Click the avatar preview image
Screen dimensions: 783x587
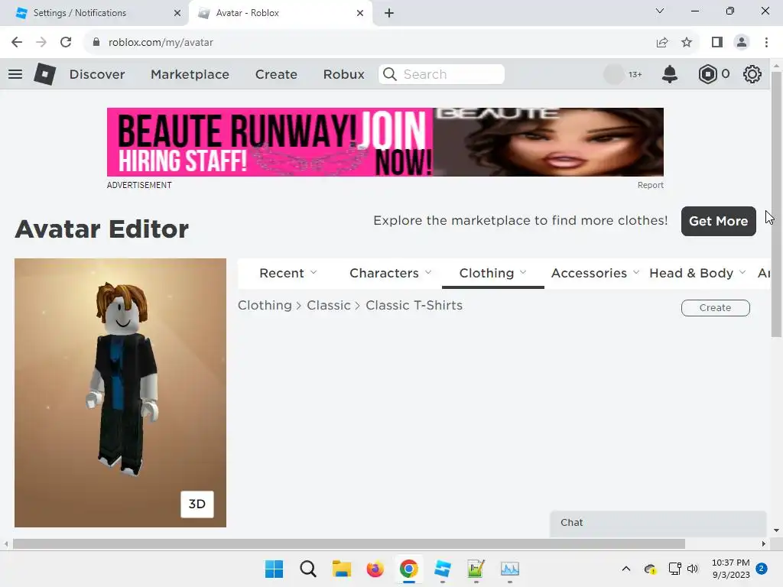point(120,393)
